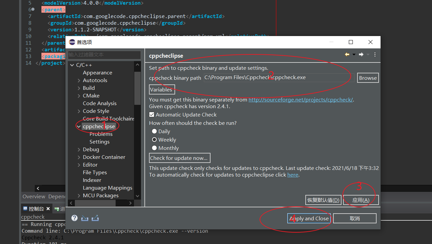Expand the Autotools tree node
The height and width of the screenshot is (244, 432).
click(79, 80)
